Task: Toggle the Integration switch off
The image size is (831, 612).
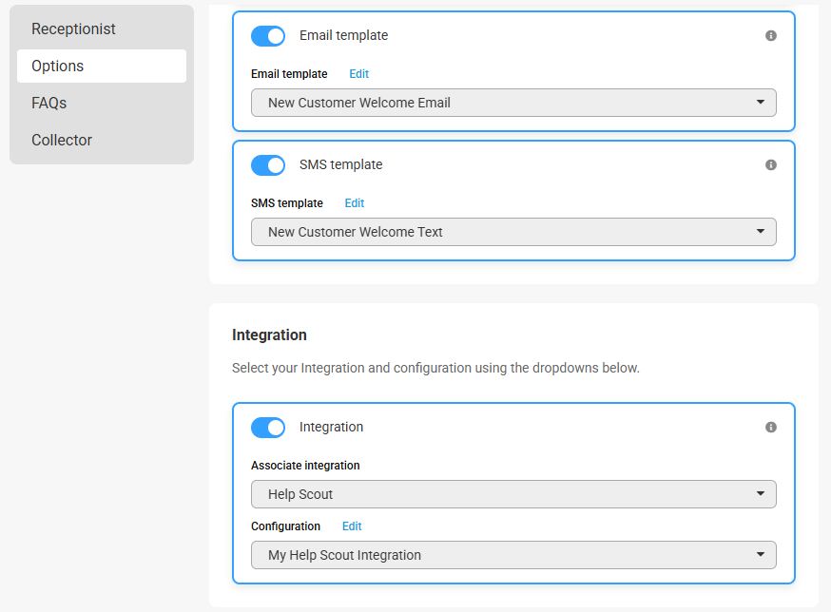Action: pyautogui.click(x=267, y=428)
